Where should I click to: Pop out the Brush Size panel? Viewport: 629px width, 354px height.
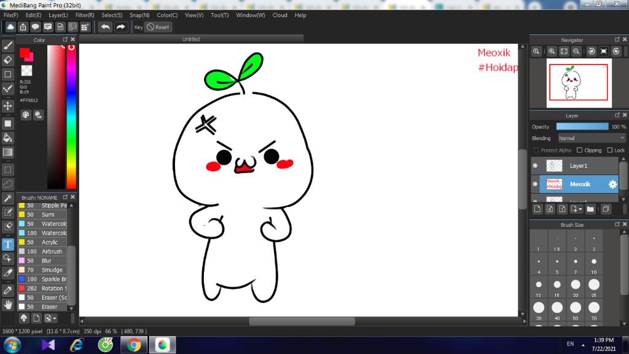[617, 224]
